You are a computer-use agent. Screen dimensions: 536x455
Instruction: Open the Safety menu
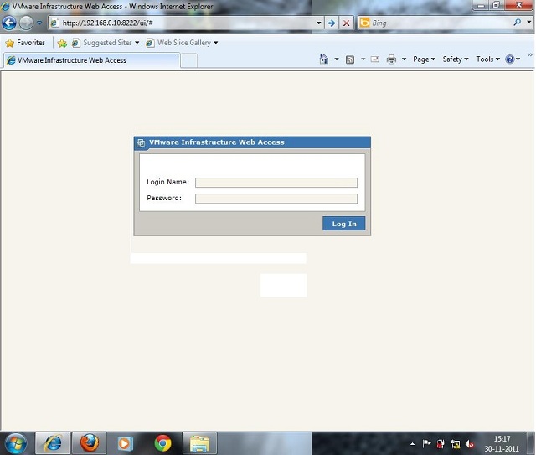tap(456, 59)
